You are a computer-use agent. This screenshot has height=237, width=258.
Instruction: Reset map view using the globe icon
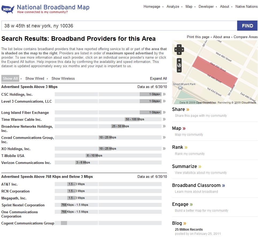pos(179,65)
